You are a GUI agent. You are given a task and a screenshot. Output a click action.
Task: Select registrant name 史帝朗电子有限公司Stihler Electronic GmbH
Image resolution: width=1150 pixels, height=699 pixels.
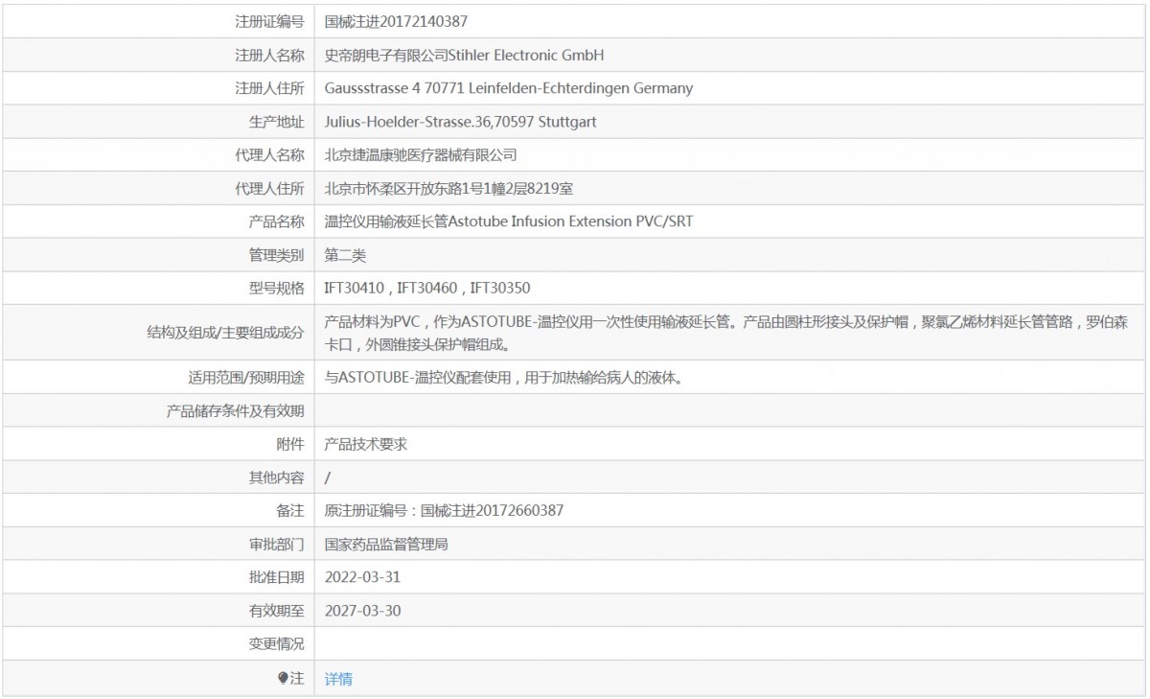coord(465,55)
